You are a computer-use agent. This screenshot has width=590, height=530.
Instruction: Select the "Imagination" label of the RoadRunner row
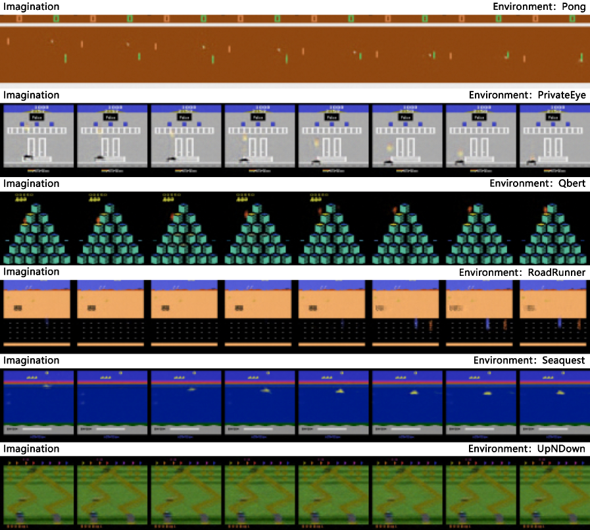pyautogui.click(x=31, y=272)
